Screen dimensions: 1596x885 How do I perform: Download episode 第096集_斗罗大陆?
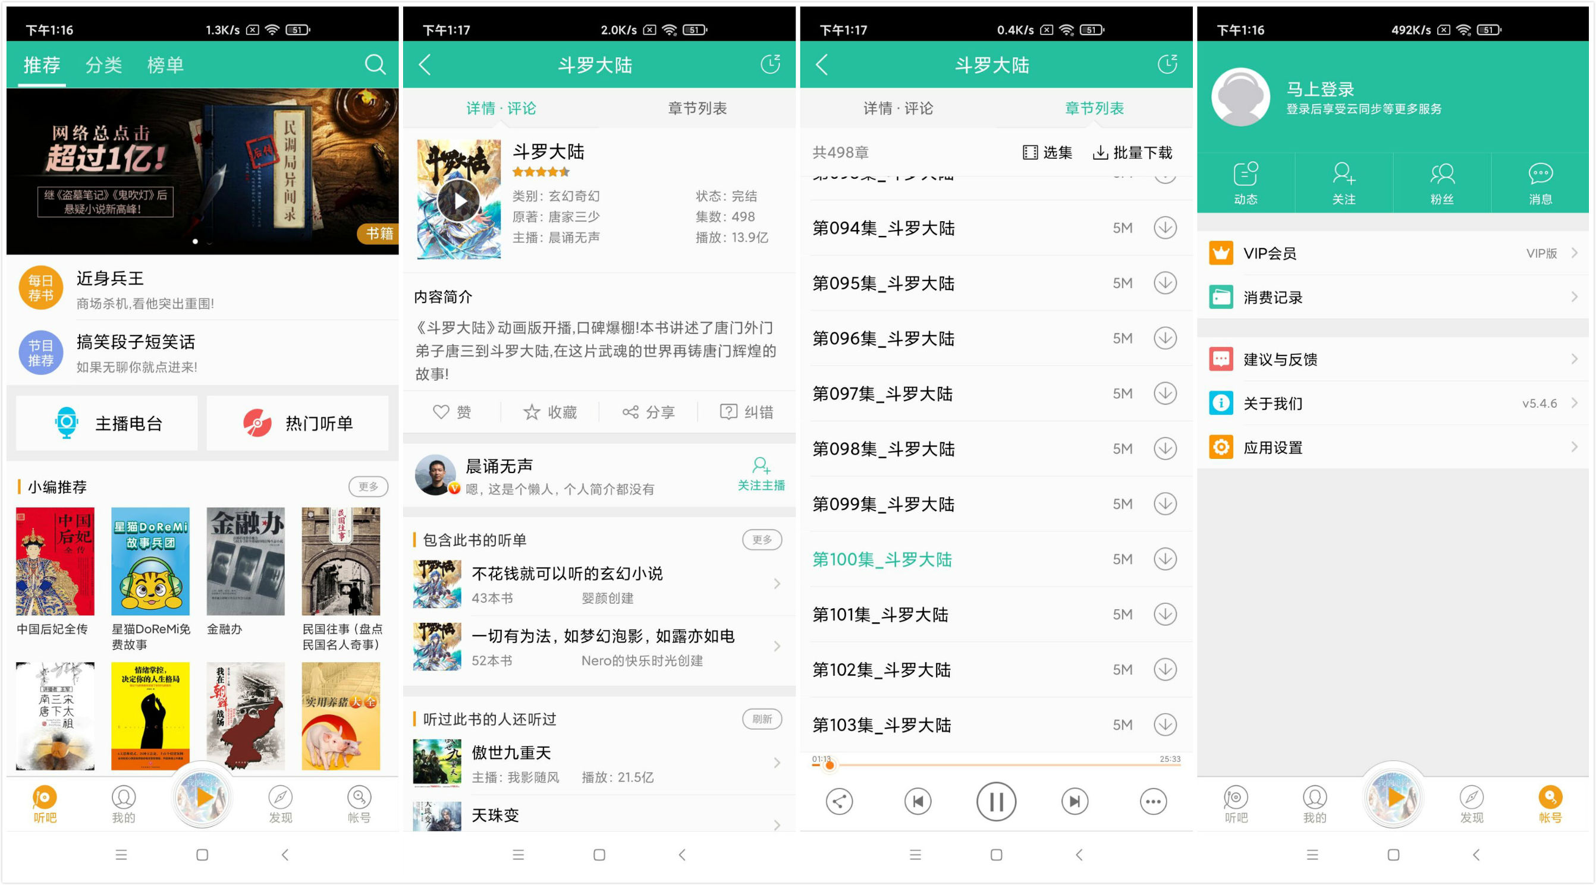pos(1165,338)
